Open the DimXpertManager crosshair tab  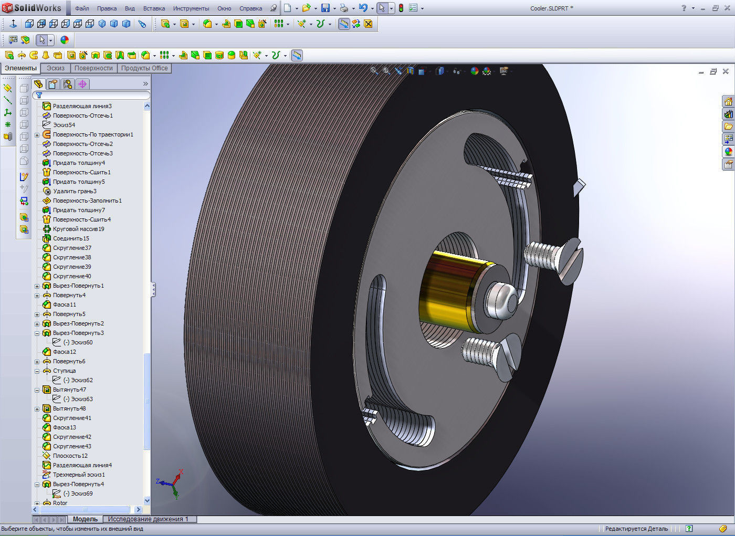(82, 84)
